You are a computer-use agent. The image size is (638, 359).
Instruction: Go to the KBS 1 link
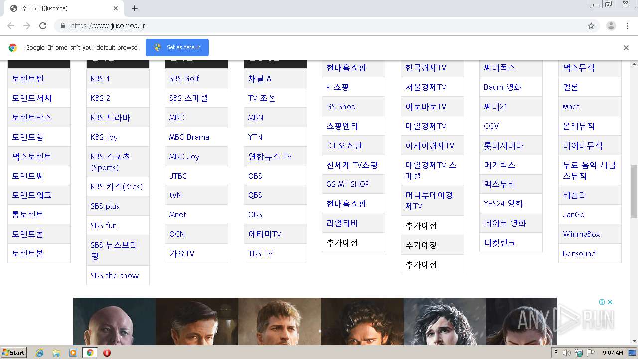(x=100, y=79)
